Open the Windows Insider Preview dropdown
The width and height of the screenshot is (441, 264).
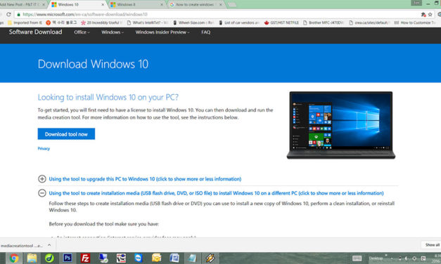point(162,32)
